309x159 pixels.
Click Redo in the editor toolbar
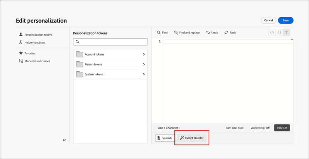(x=230, y=33)
